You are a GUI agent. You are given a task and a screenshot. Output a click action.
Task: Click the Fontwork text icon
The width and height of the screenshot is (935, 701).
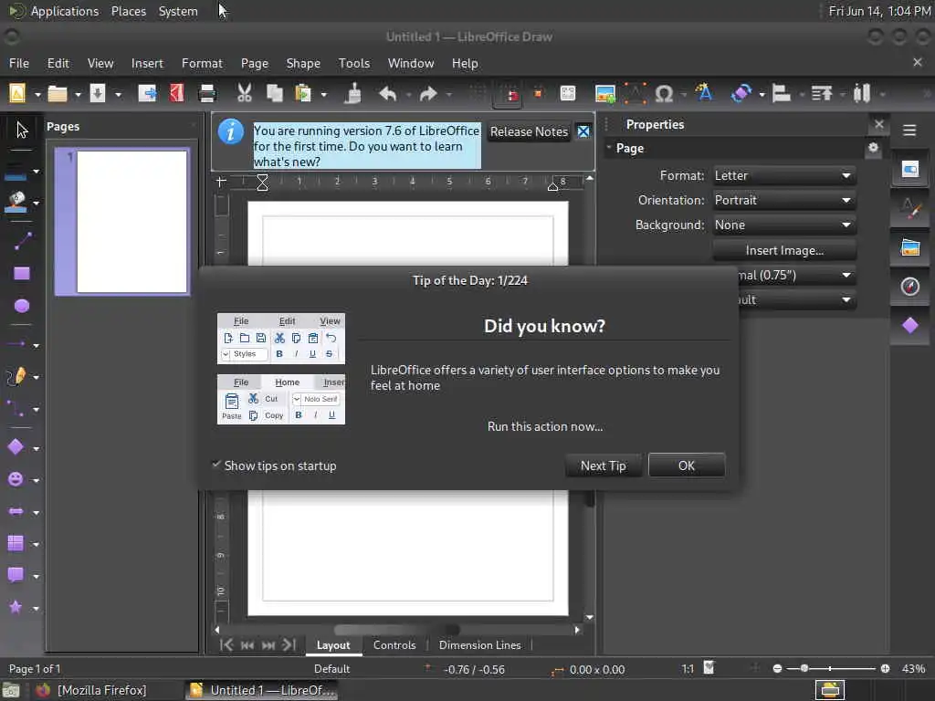704,92
